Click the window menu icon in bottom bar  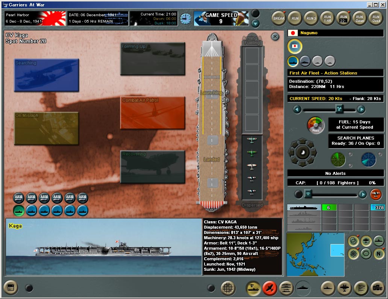(11, 288)
